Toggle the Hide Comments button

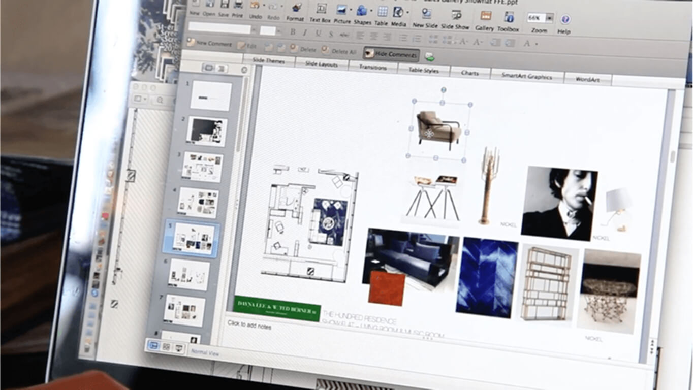click(x=391, y=53)
